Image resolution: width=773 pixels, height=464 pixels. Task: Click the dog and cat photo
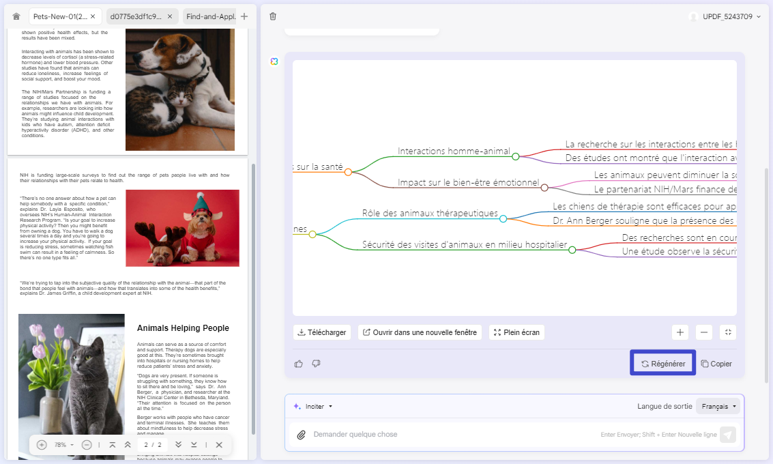180,89
